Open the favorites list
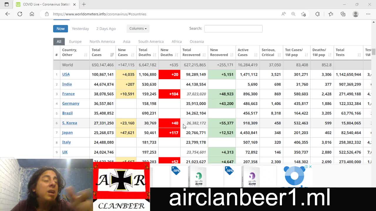376x211 pixels. tap(331, 14)
